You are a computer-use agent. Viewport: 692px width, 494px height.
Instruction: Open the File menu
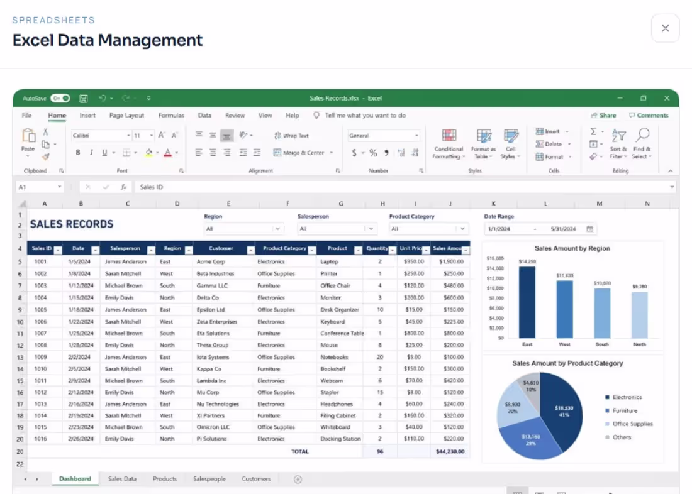[27, 115]
